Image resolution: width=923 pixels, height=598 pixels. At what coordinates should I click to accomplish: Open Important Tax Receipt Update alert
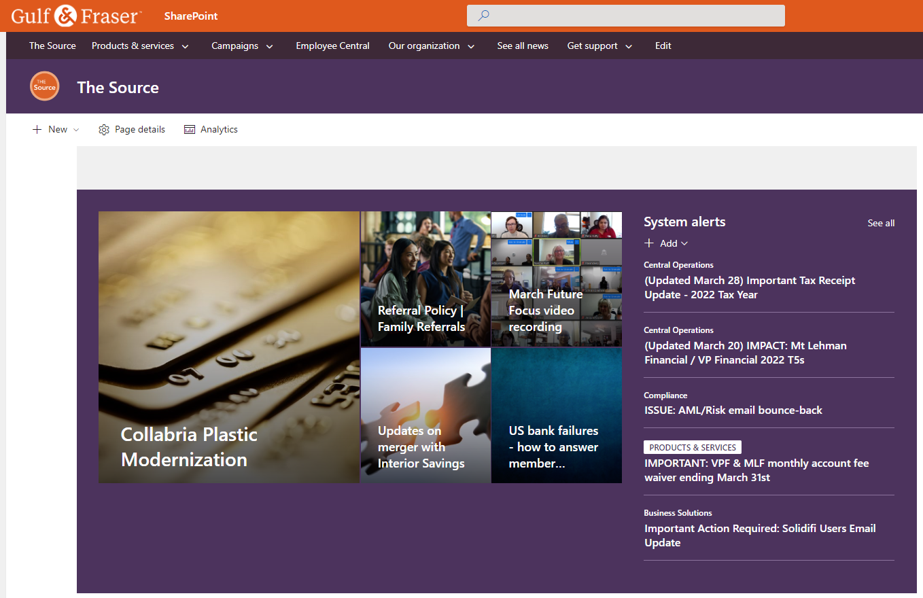tap(750, 287)
